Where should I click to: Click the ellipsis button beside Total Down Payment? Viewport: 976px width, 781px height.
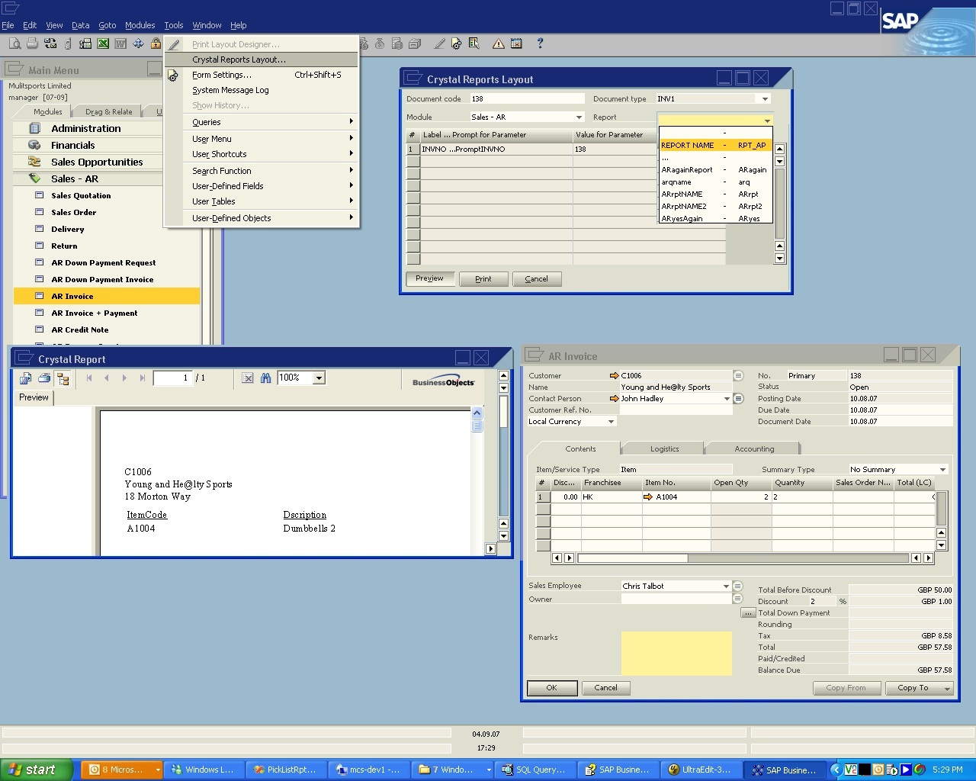[748, 612]
